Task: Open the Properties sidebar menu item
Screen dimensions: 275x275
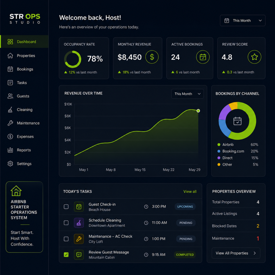Action: click(x=24, y=56)
